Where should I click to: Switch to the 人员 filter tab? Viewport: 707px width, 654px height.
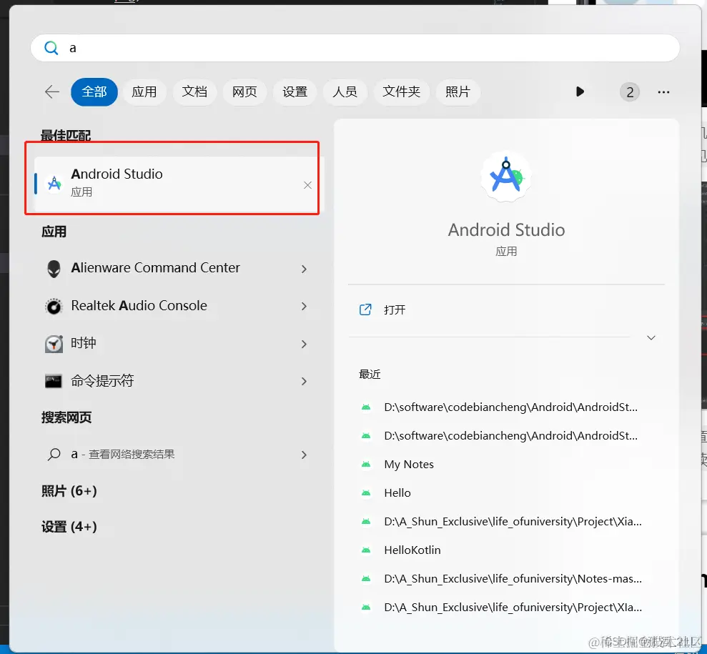pyautogui.click(x=345, y=92)
